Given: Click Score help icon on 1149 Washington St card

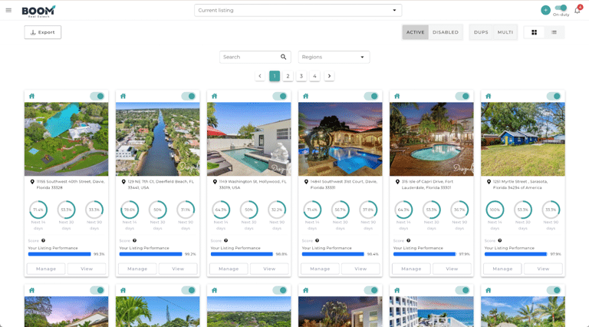Looking at the screenshot, I should (225, 240).
